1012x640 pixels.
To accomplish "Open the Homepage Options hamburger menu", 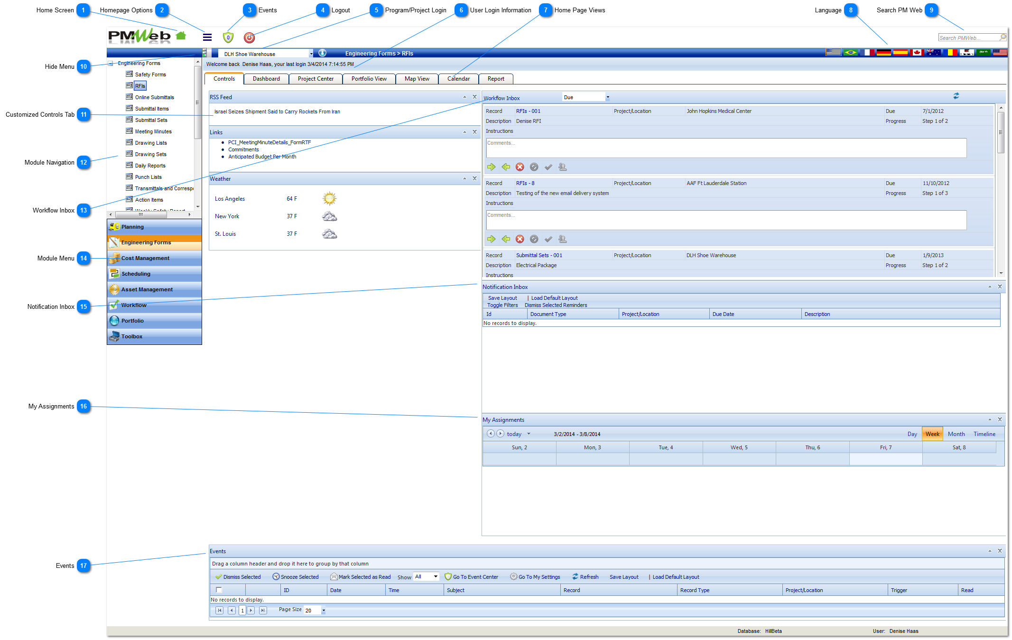I will coord(207,37).
